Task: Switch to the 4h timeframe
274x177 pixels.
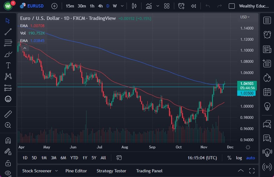Action: pos(100,6)
